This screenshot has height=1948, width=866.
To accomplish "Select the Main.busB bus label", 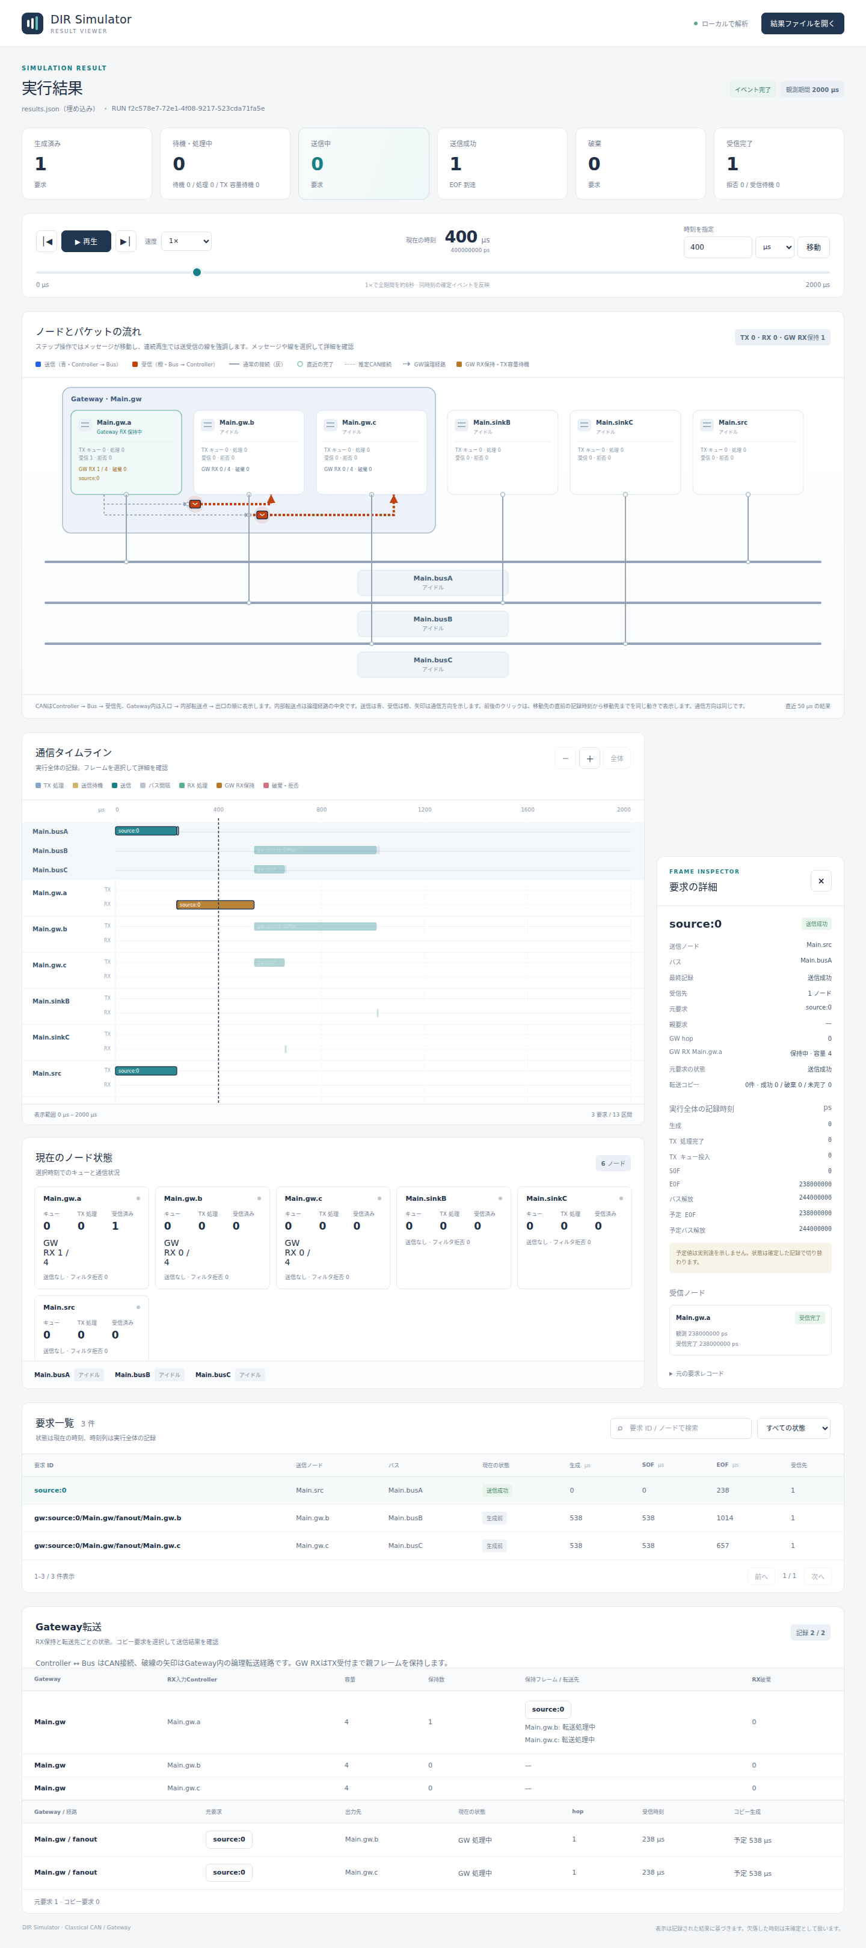I will [433, 623].
